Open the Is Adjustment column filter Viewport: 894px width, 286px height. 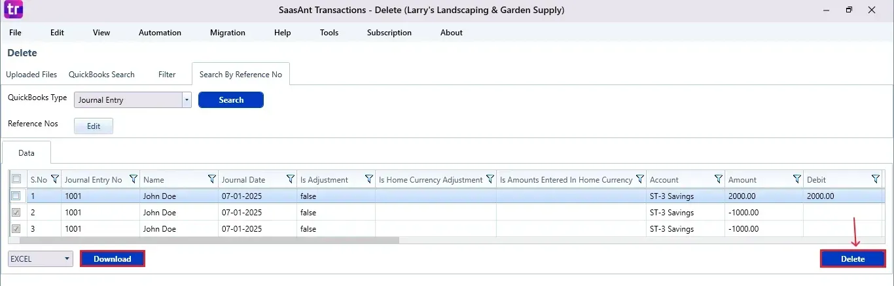[x=369, y=179]
